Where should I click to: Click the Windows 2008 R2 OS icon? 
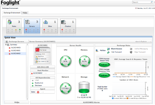pos(37,61)
